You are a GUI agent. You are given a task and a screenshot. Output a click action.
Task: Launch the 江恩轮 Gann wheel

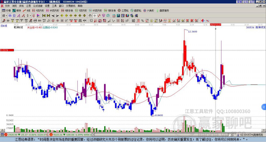click(123, 10)
